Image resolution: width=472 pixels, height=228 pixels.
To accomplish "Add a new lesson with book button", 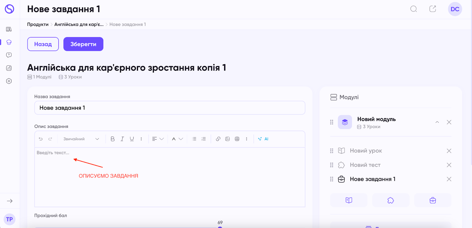I will point(349,200).
